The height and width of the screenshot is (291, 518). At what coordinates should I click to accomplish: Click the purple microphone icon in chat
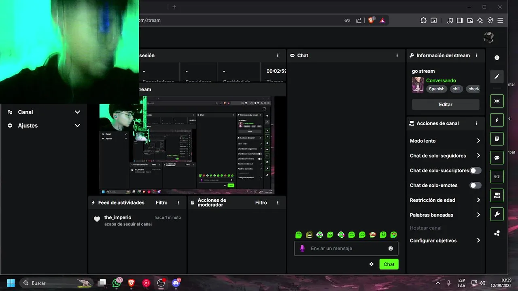click(302, 249)
